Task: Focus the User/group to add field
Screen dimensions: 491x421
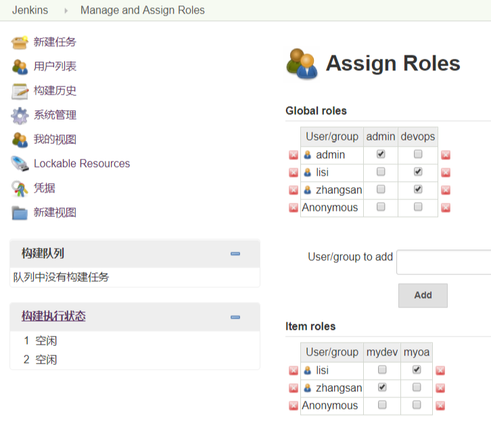Action: [x=444, y=262]
